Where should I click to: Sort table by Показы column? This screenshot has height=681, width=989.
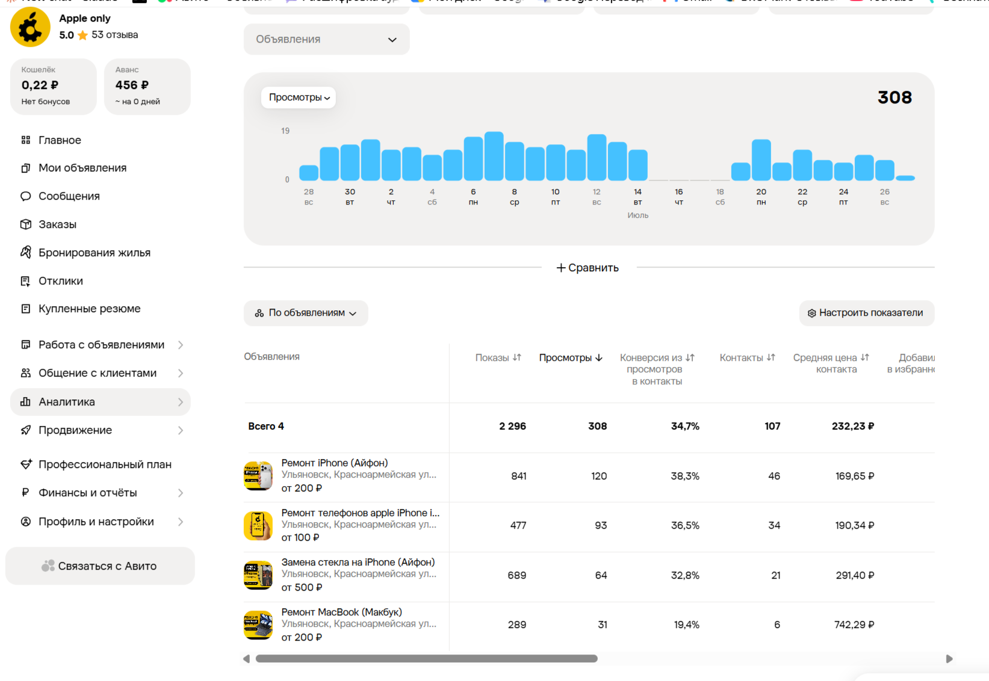[x=498, y=357]
